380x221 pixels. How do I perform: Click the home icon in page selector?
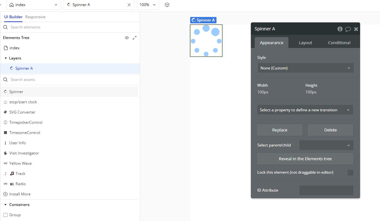(x=11, y=5)
